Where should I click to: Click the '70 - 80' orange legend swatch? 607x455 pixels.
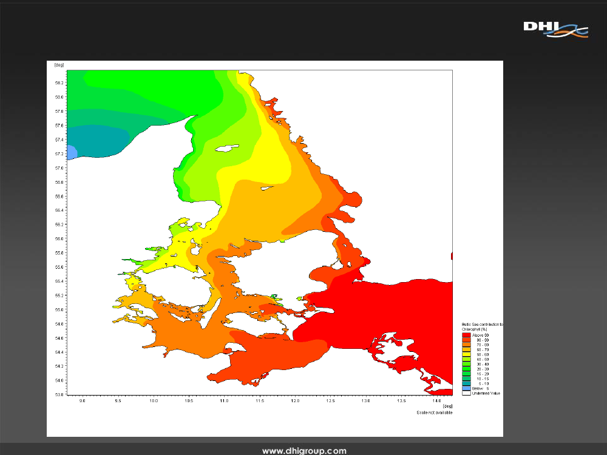tap(466, 345)
